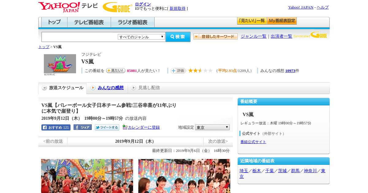The width and height of the screenshot is (368, 193).
Task: Select 神奈川 regional TV listings
Action: click(310, 171)
